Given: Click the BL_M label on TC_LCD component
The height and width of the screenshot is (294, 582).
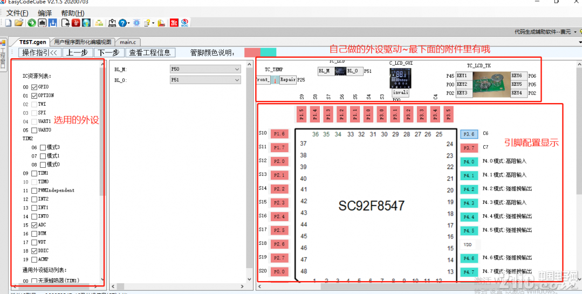Looking at the screenshot, I should 326,71.
